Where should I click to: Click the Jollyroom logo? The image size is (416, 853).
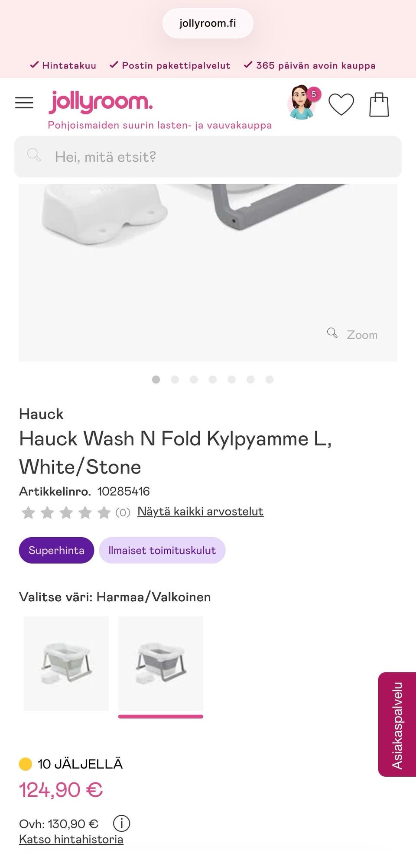pyautogui.click(x=101, y=102)
